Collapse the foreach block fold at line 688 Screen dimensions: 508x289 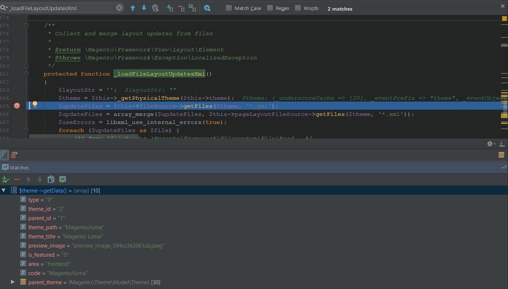[x=26, y=130]
